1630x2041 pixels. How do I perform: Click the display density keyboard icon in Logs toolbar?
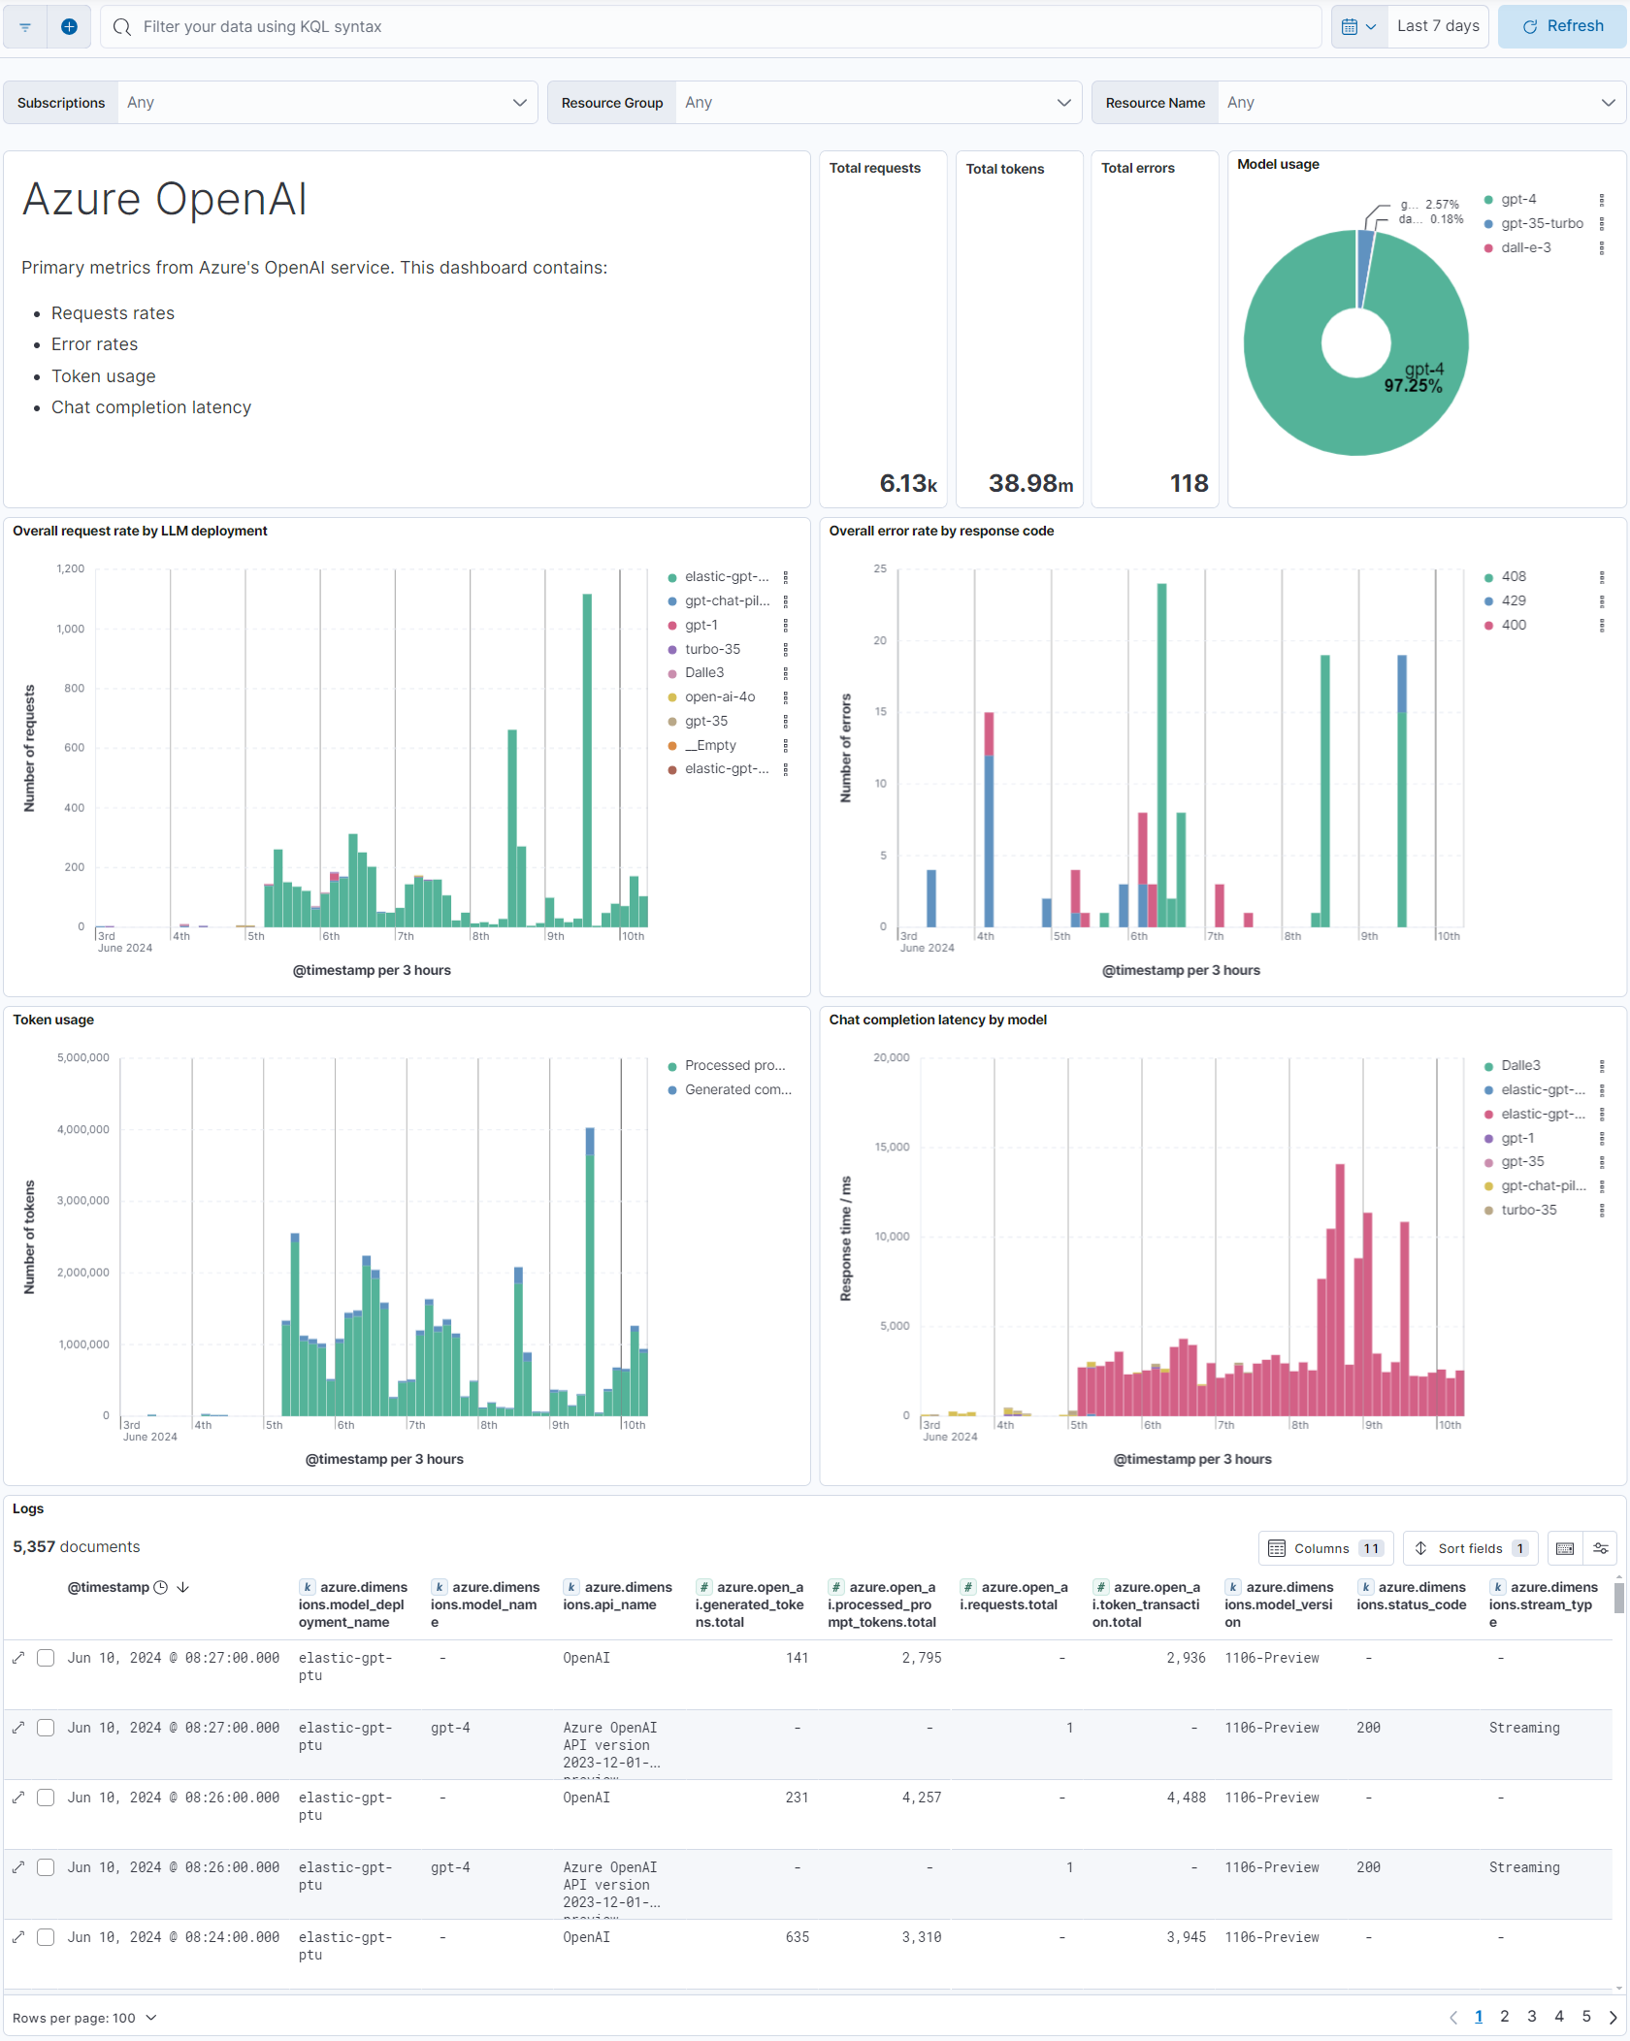click(1564, 1548)
